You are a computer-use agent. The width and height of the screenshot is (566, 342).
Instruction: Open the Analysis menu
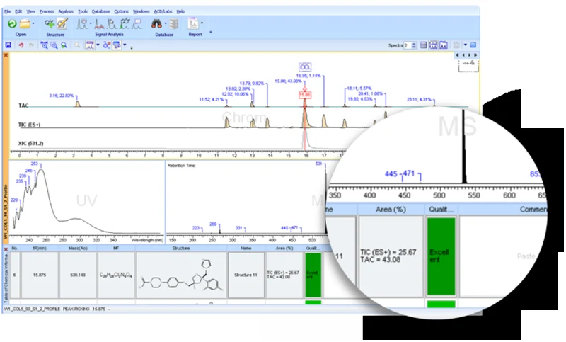66,11
